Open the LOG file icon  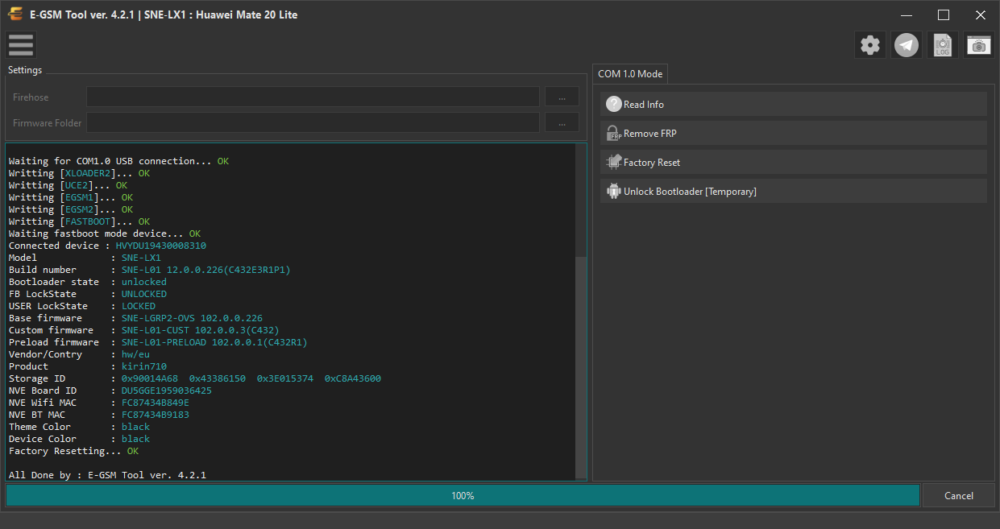click(943, 45)
